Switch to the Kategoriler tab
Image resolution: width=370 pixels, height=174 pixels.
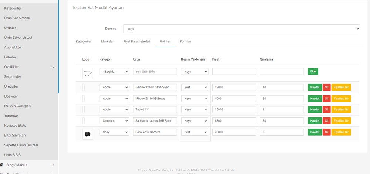[x=84, y=41]
